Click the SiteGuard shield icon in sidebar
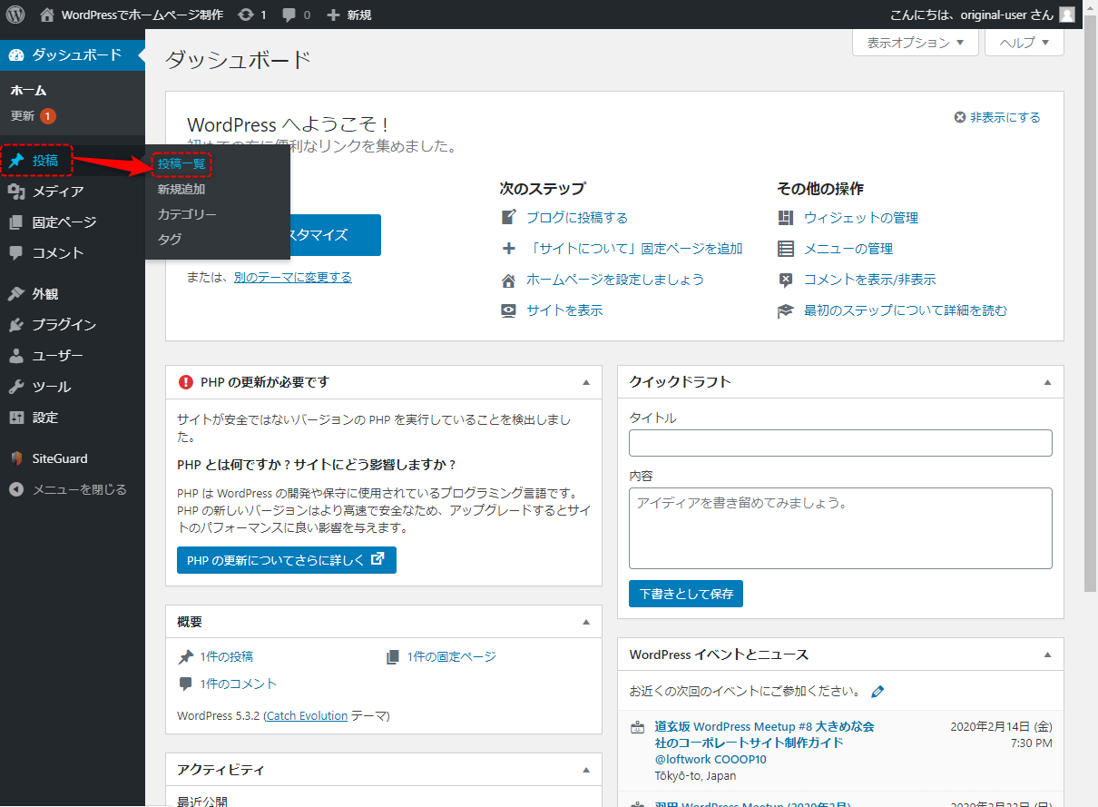1098x807 pixels. tap(16, 458)
